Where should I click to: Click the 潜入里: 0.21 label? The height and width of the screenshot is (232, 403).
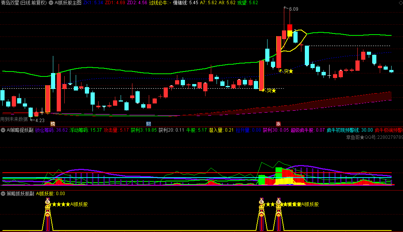(221, 130)
